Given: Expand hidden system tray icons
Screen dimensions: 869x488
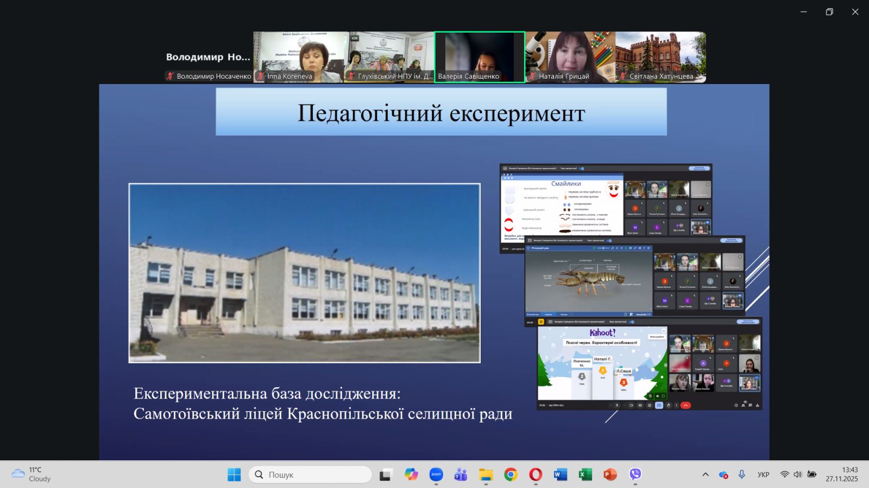Looking at the screenshot, I should (x=705, y=474).
